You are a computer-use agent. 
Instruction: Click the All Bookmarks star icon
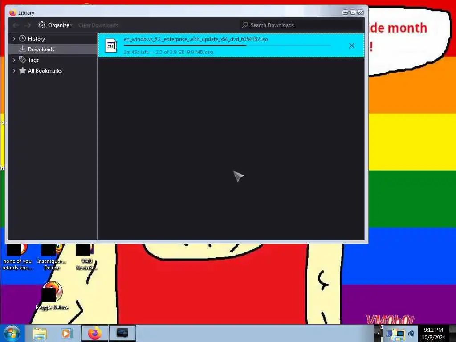point(22,70)
